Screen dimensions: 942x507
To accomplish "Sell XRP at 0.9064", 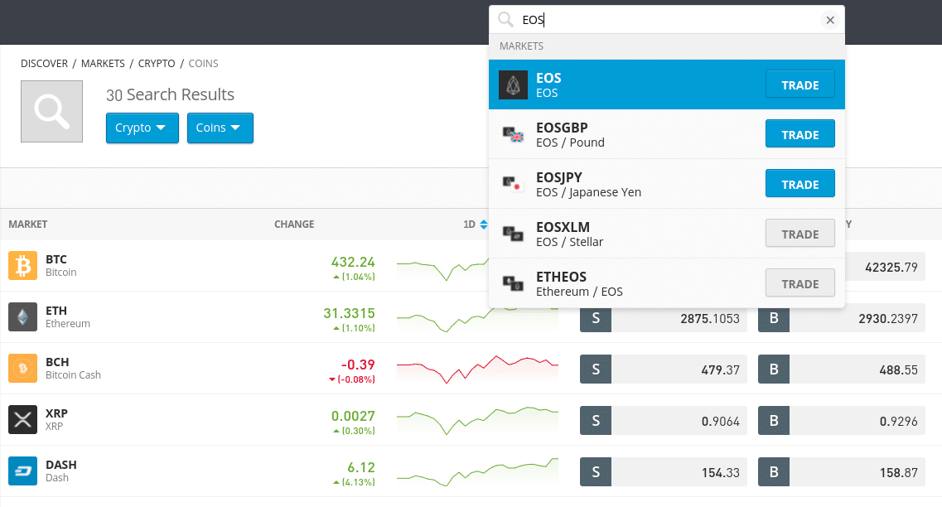I will coord(664,421).
